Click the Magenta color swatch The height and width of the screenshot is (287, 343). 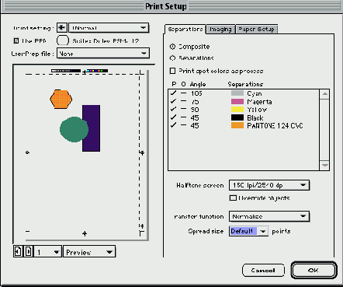click(x=237, y=101)
